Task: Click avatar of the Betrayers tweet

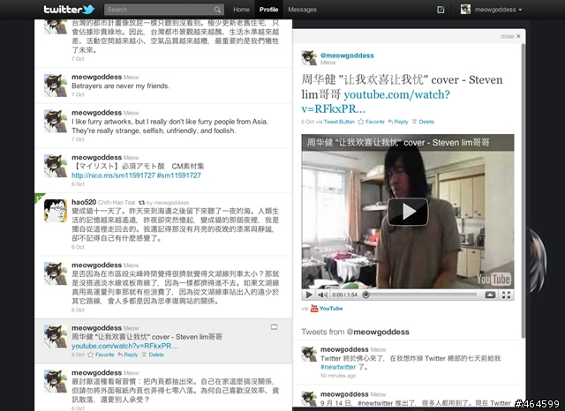Action: click(x=55, y=86)
